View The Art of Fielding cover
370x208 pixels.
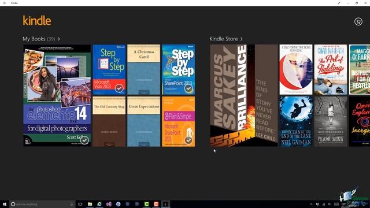[331, 69]
